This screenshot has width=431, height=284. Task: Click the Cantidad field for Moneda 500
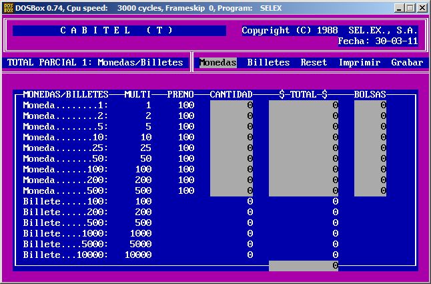click(x=232, y=190)
